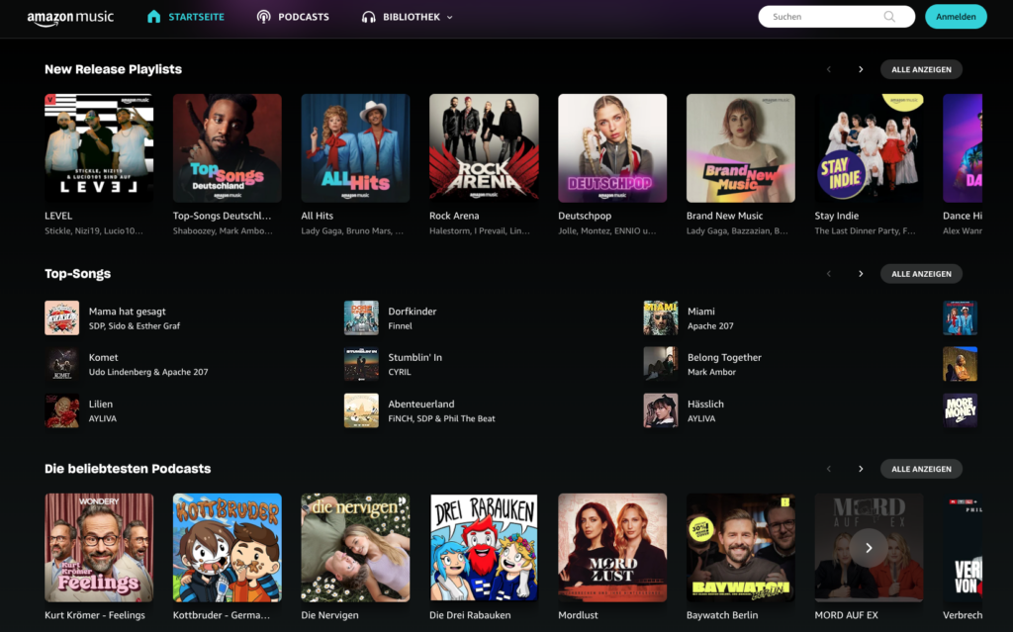Click the round arrow on MORD AUF EX cover
This screenshot has width=1013, height=632.
(x=869, y=548)
